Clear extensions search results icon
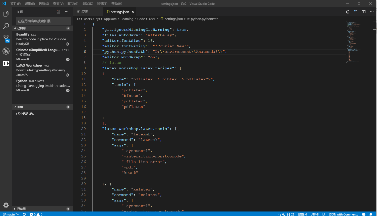This screenshot has width=377, height=216. pyautogui.click(x=58, y=12)
